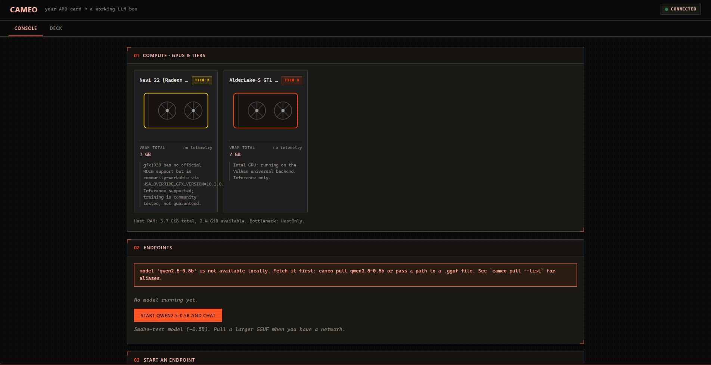Click the Host RAM 3.7 GiB total line
This screenshot has height=365, width=711.
coord(219,221)
